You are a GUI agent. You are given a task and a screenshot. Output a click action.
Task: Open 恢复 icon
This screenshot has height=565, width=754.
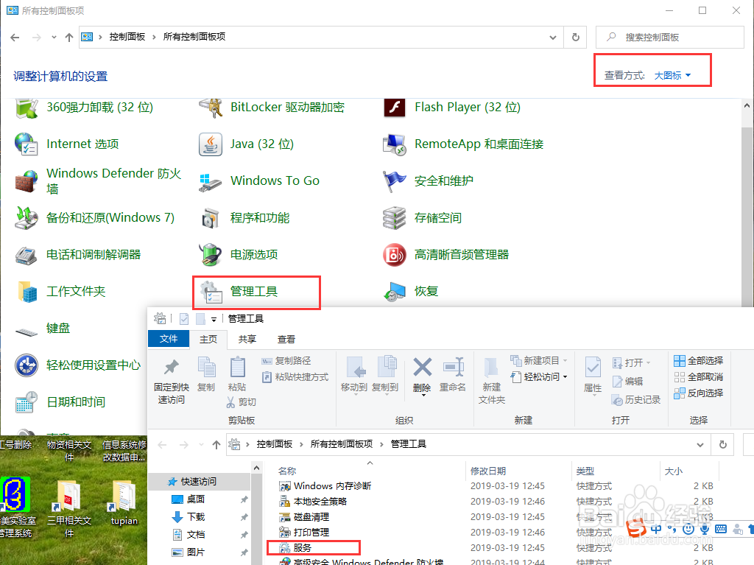coord(395,292)
